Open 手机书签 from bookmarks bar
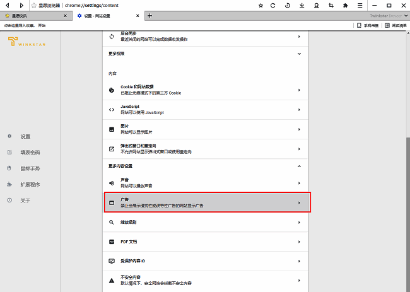Viewport: 410px width, 292px height. point(367,26)
